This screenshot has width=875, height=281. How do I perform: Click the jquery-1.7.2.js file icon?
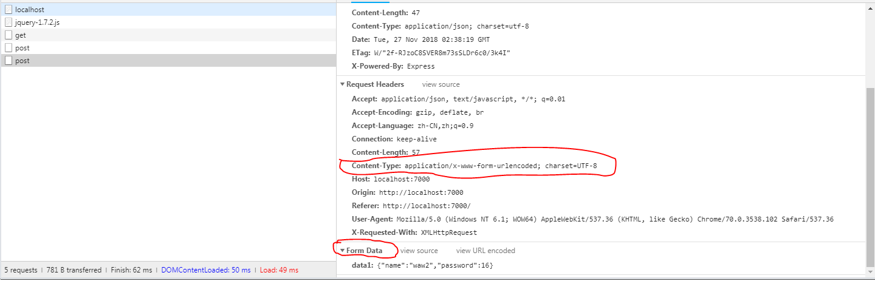coord(9,22)
